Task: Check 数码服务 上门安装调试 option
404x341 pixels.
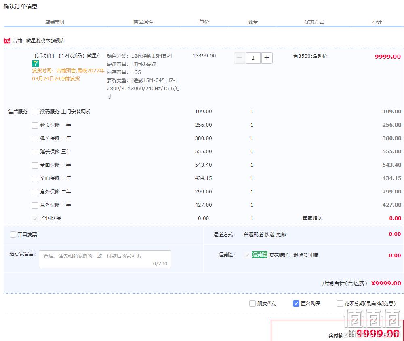Action: 35,112
